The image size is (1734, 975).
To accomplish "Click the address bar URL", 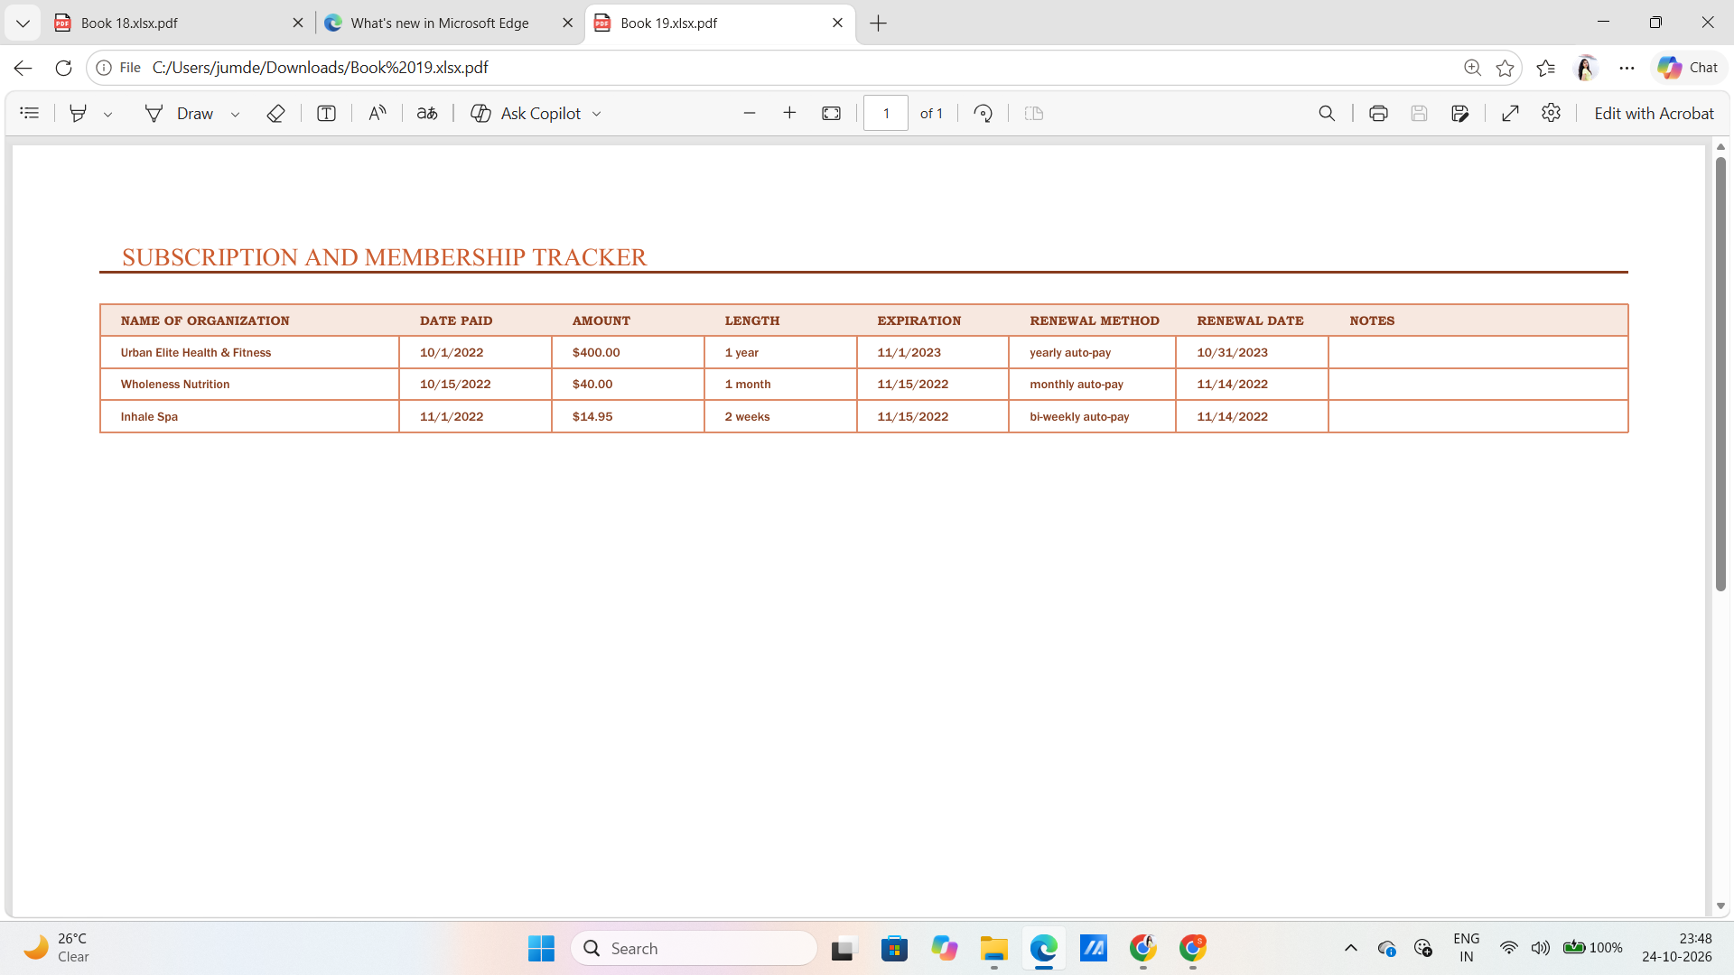I will click(320, 68).
